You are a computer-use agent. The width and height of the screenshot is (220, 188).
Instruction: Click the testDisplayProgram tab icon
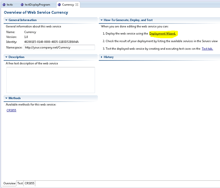22,4
